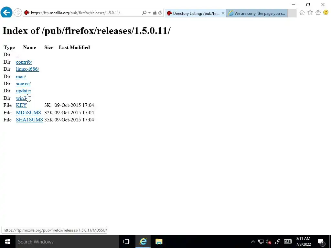Click the blue Back arrow button

click(6, 13)
